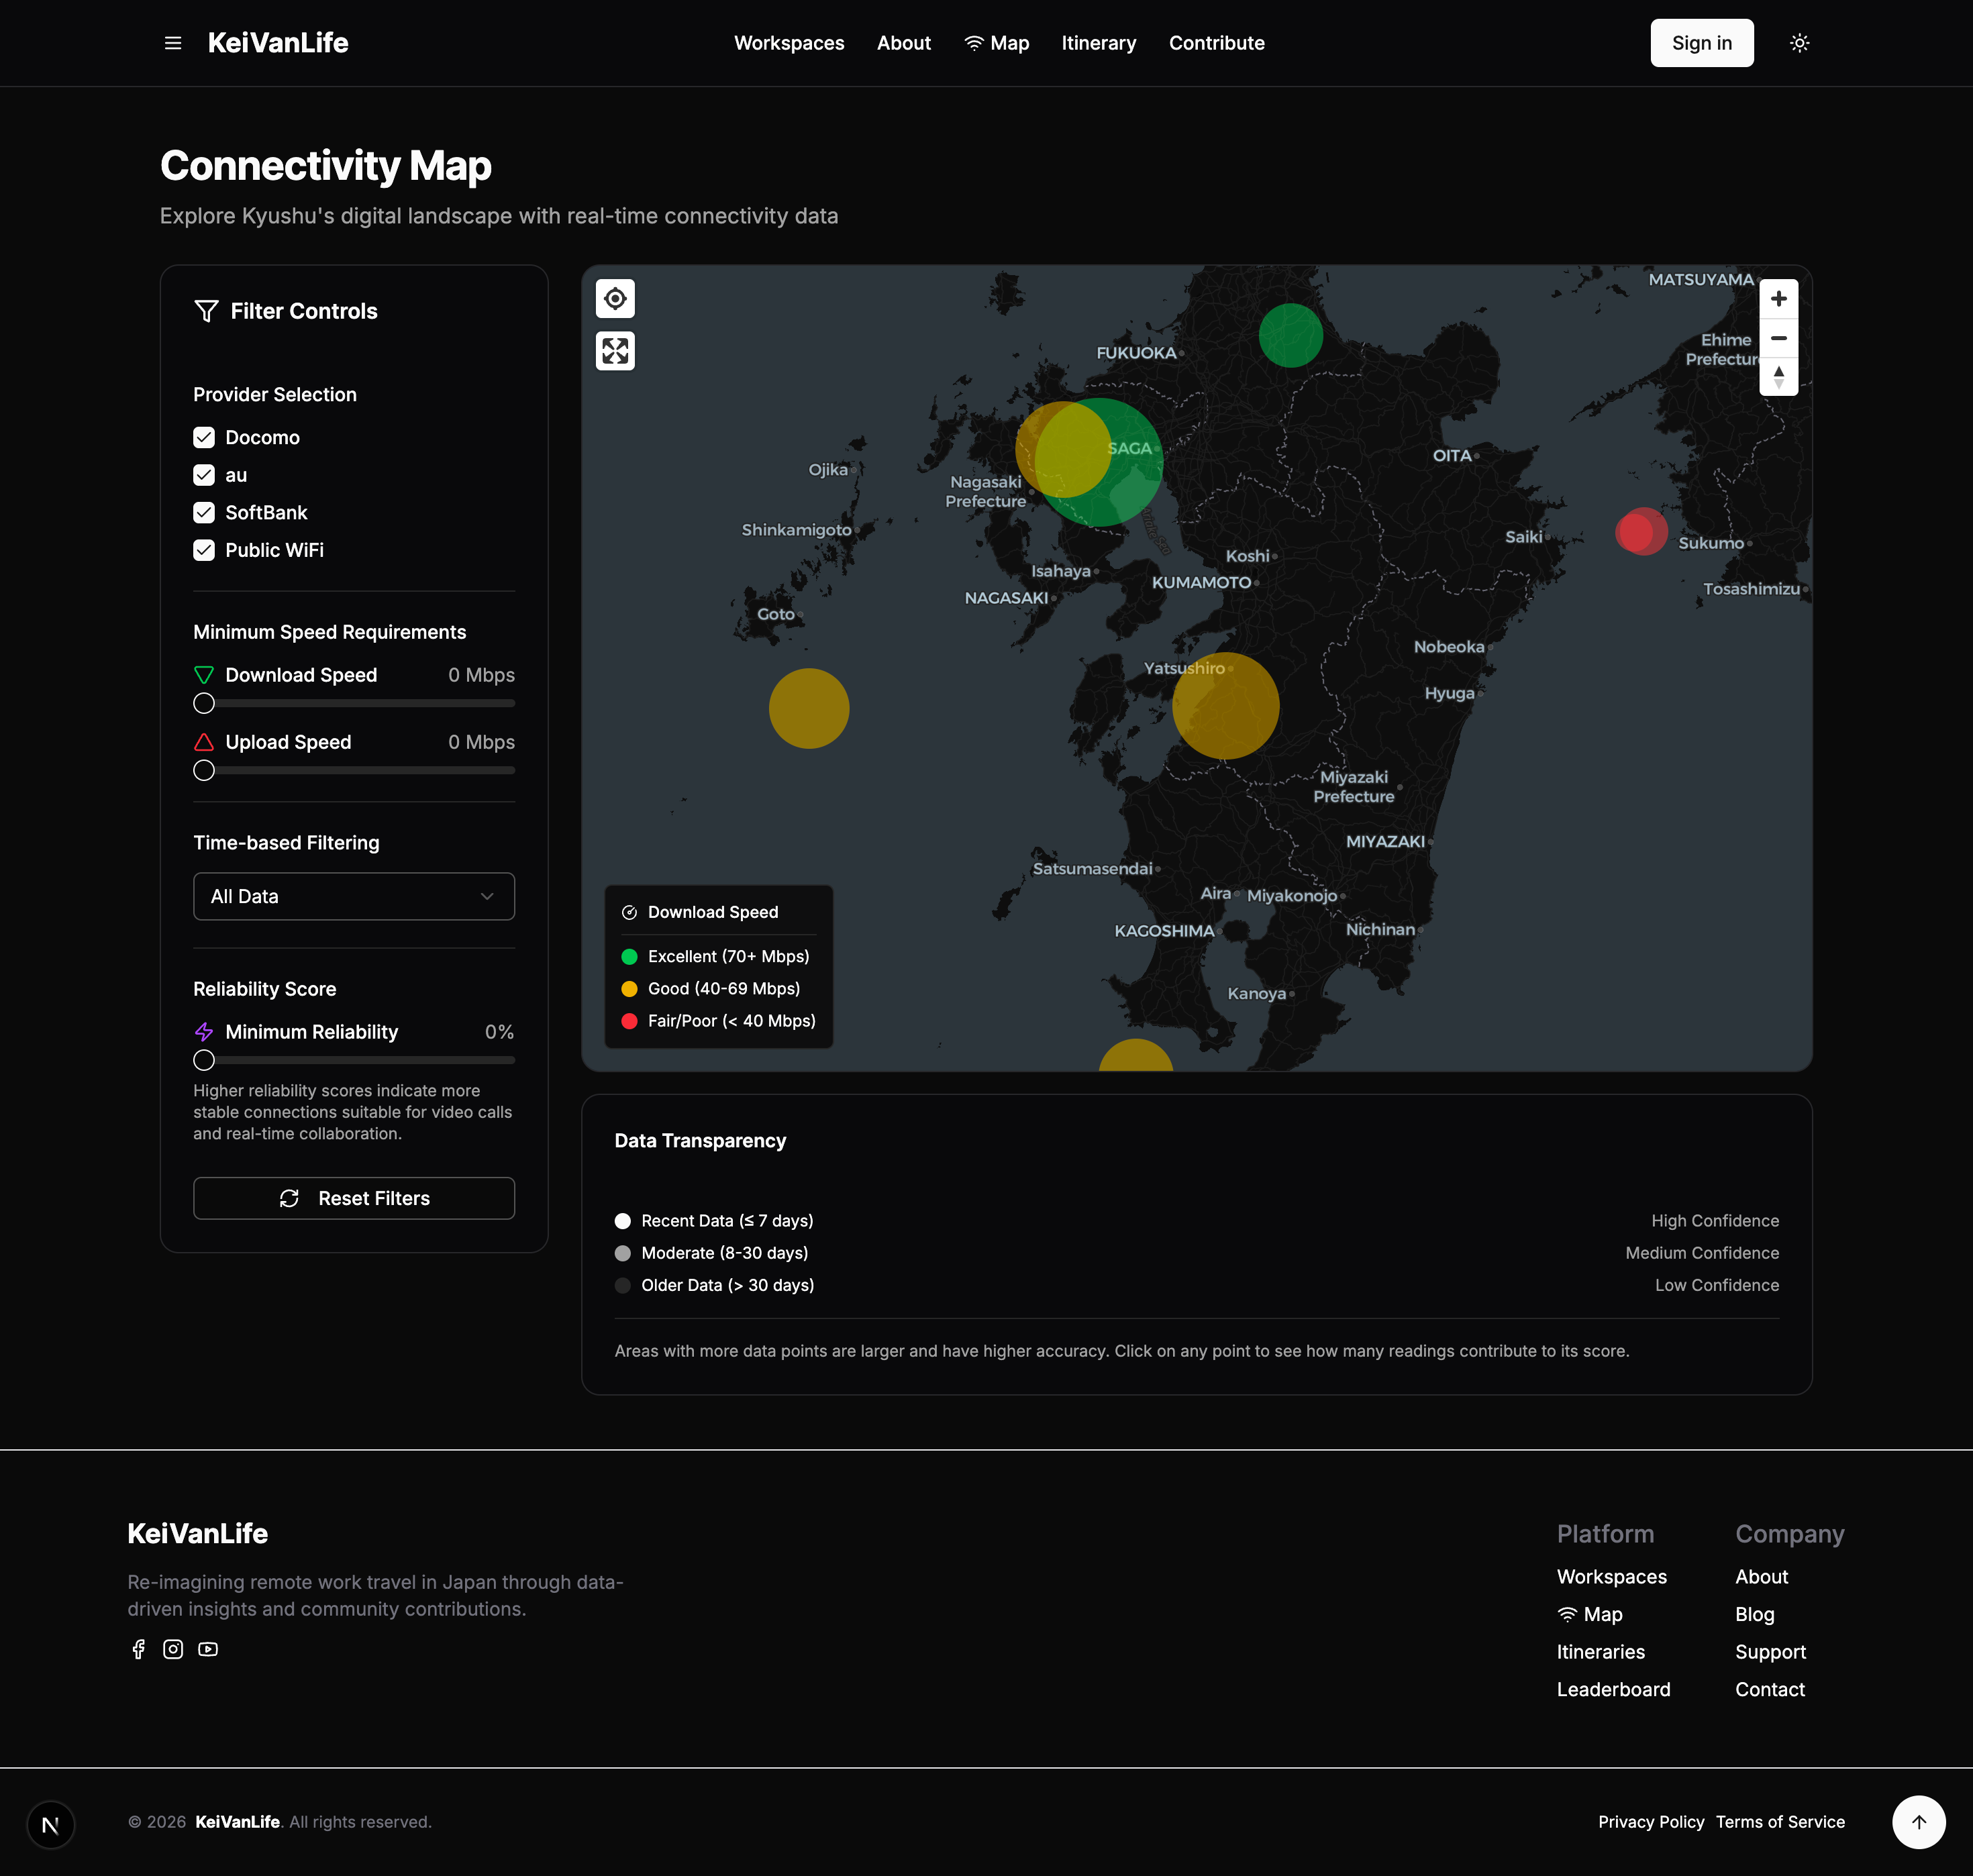Open Contribute in the top navigation
This screenshot has height=1876, width=1973.
[1217, 43]
